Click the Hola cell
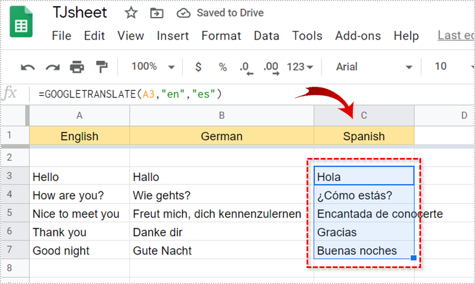This screenshot has width=475, height=284. 364,176
